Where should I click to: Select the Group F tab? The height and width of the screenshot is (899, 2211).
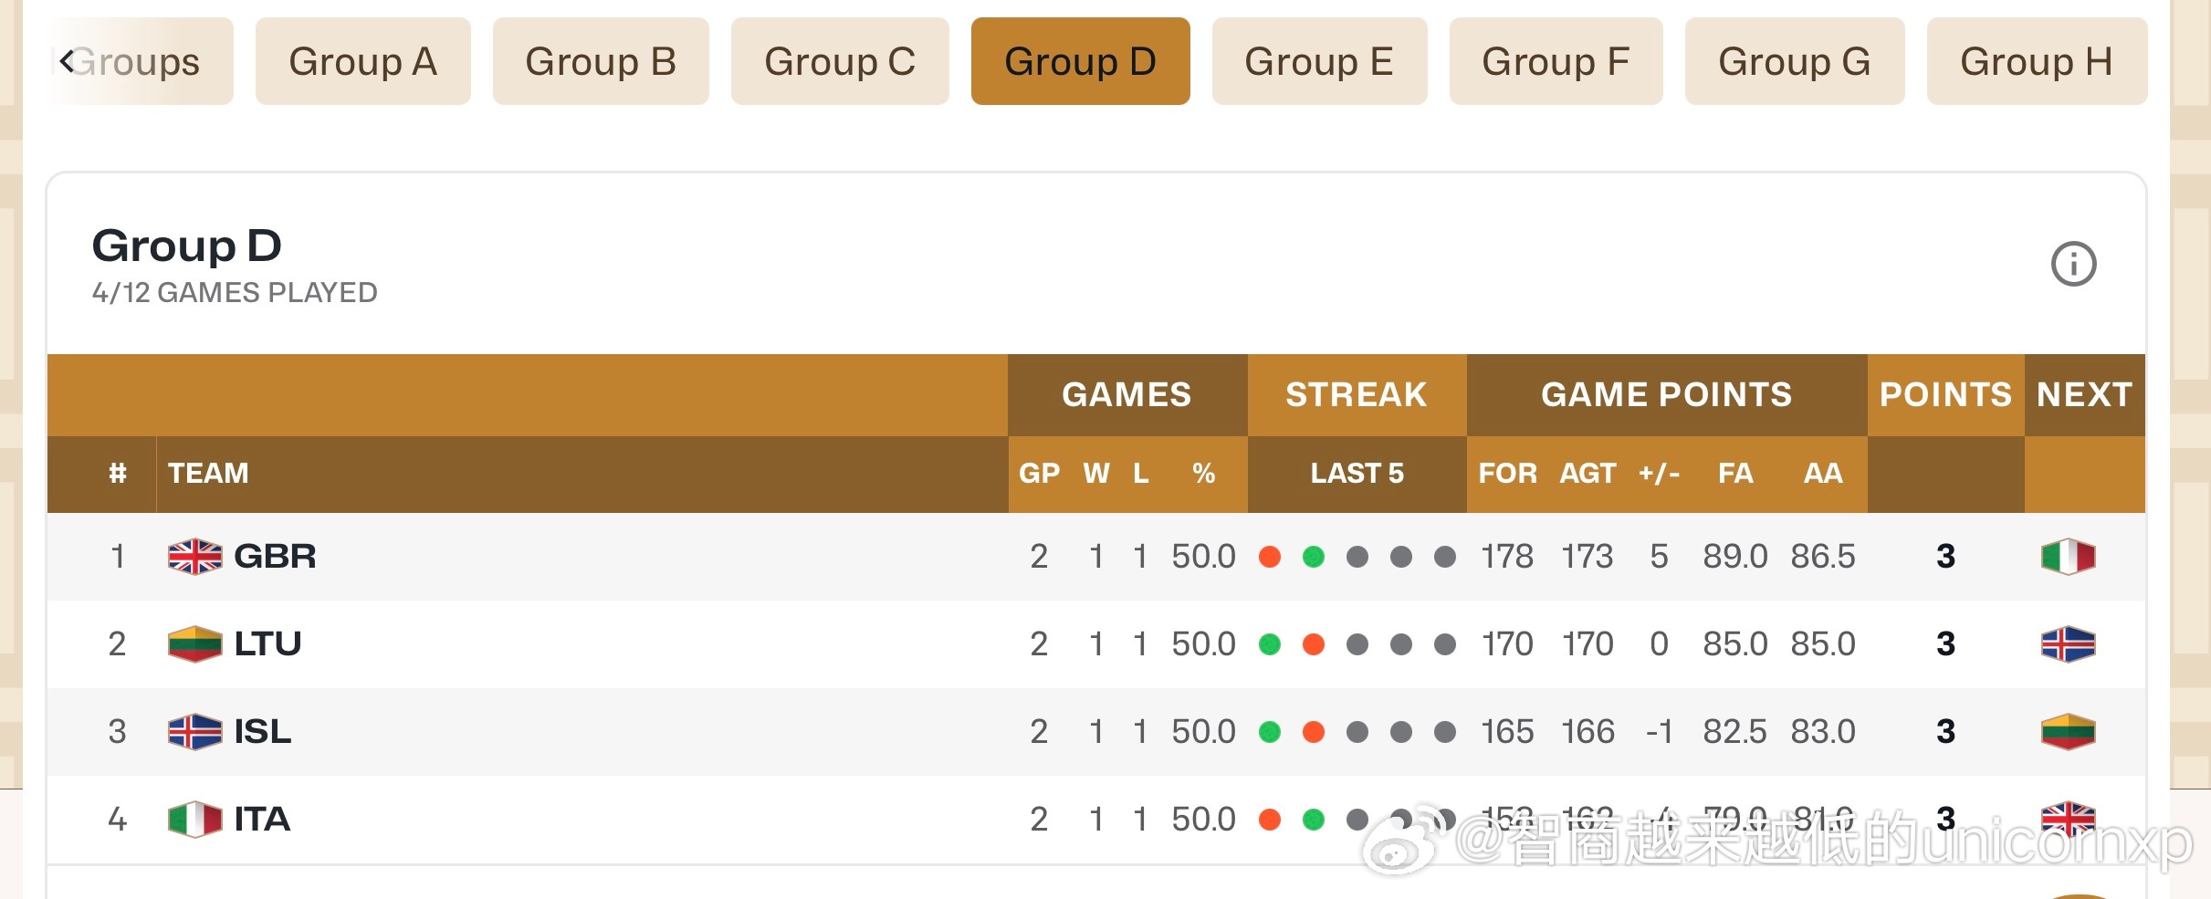tap(1555, 61)
